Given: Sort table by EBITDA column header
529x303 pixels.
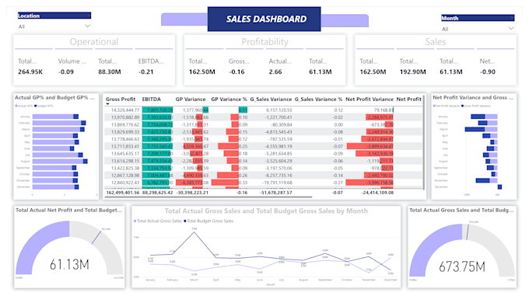Looking at the screenshot, I should [x=152, y=99].
